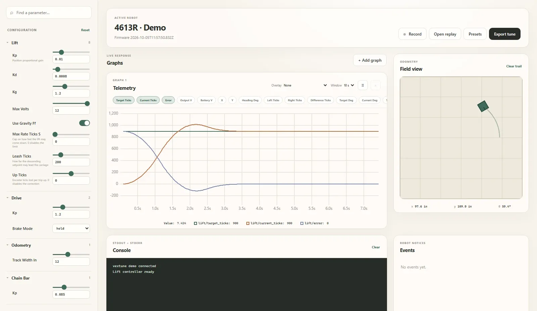
Task: Enable Right Ticks series chip
Action: 295,100
